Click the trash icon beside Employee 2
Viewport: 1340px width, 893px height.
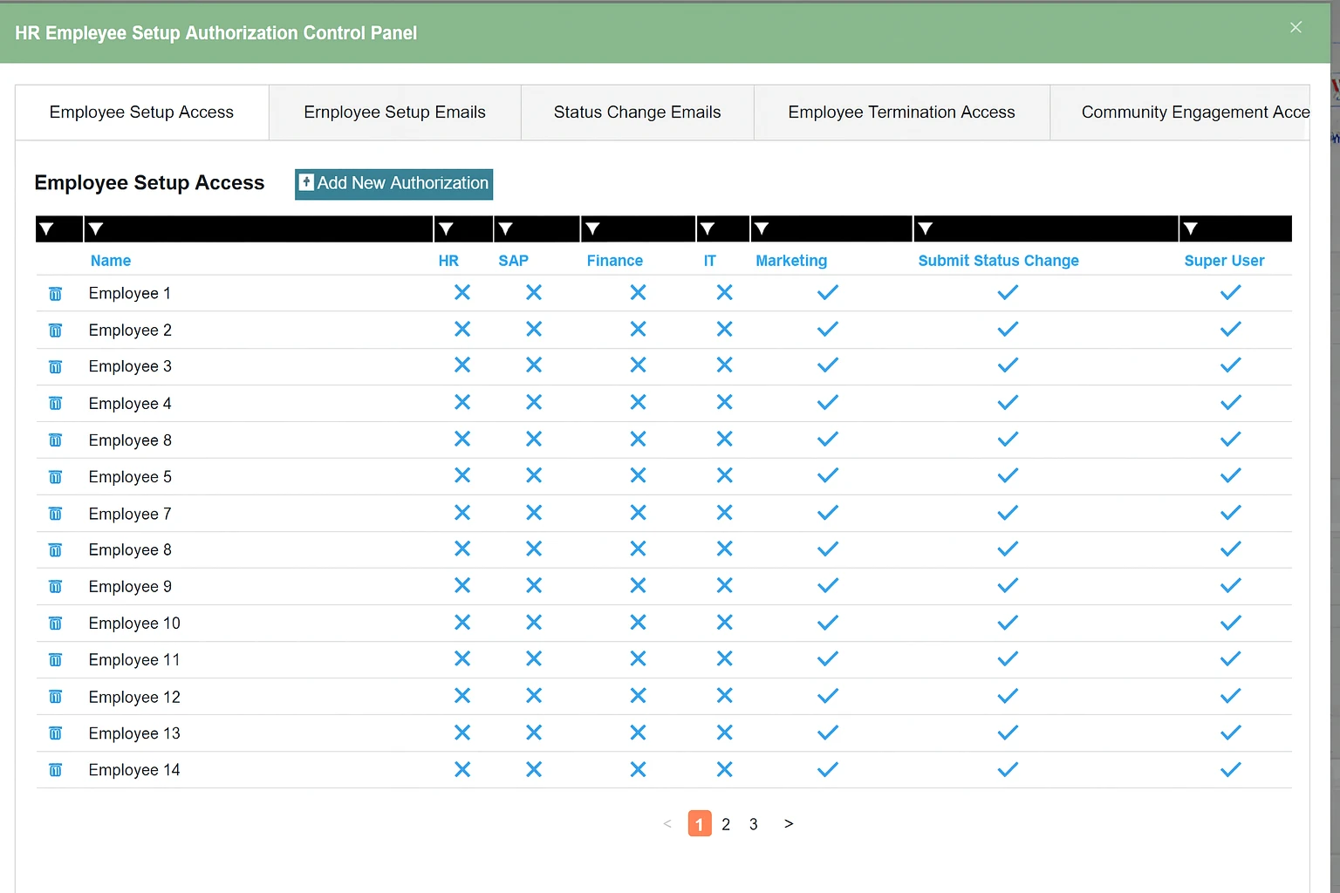pyautogui.click(x=55, y=331)
